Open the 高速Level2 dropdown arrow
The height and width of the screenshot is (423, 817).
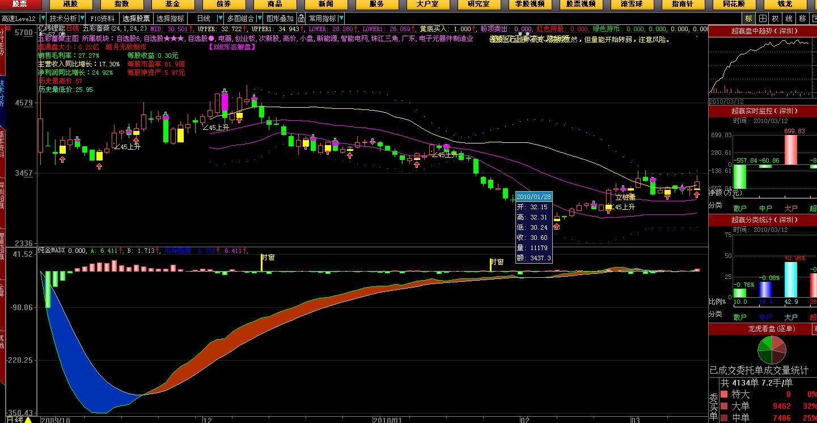point(43,18)
